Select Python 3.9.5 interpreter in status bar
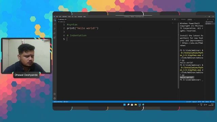The image size is (217, 122). coord(58,102)
